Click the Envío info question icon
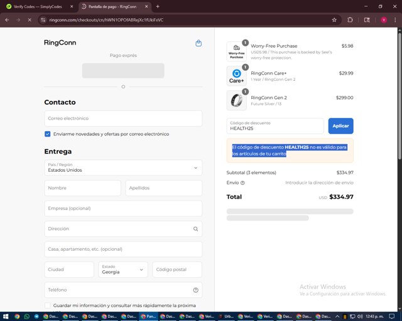Viewport: 402px width, 321px height. pos(242,183)
